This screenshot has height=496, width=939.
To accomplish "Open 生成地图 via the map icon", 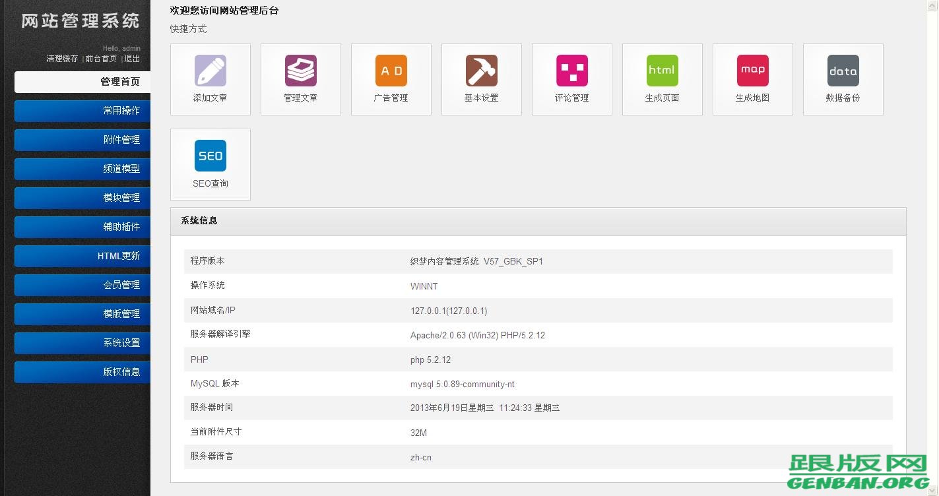I will coord(752,71).
